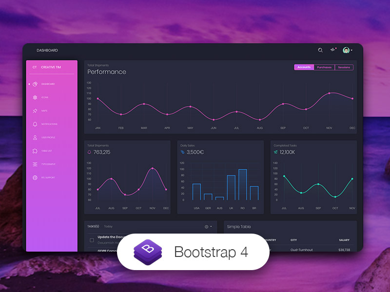This screenshot has height=292, width=390.
Task: Expand the Today dropdown in Tasks panel
Action: 108,226
